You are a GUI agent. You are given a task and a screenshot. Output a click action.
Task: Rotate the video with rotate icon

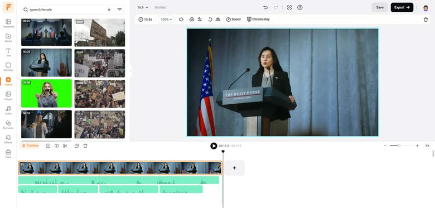(x=210, y=20)
